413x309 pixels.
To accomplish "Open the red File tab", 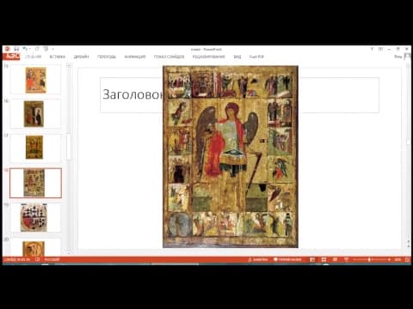I will click(x=12, y=57).
